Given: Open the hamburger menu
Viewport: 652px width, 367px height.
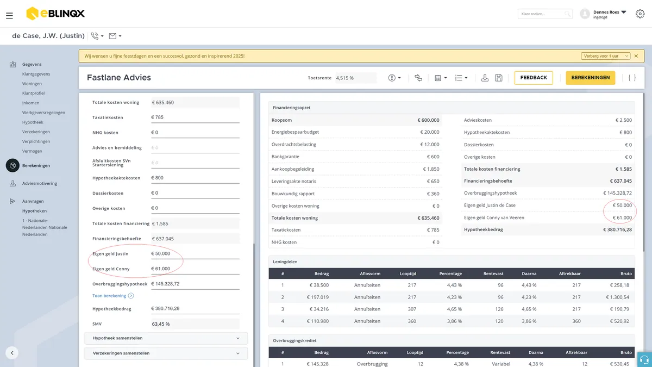Looking at the screenshot, I should [x=9, y=16].
